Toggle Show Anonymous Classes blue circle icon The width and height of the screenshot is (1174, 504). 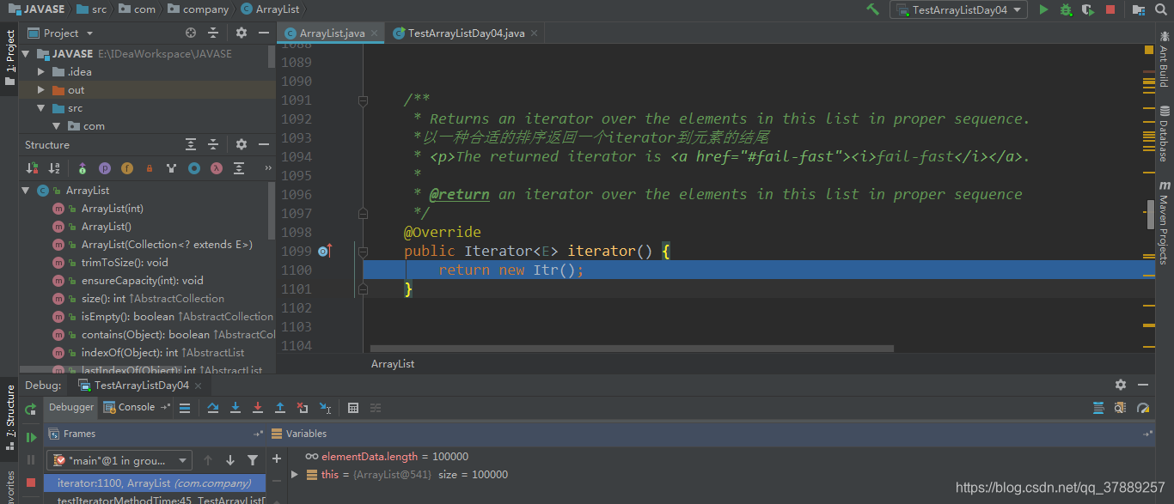point(194,168)
